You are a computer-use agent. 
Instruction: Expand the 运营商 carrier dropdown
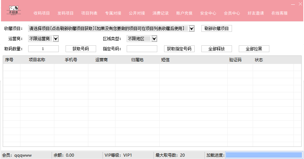click(56, 39)
